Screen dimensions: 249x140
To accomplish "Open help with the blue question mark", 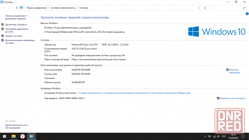I will click(x=247, y=14).
